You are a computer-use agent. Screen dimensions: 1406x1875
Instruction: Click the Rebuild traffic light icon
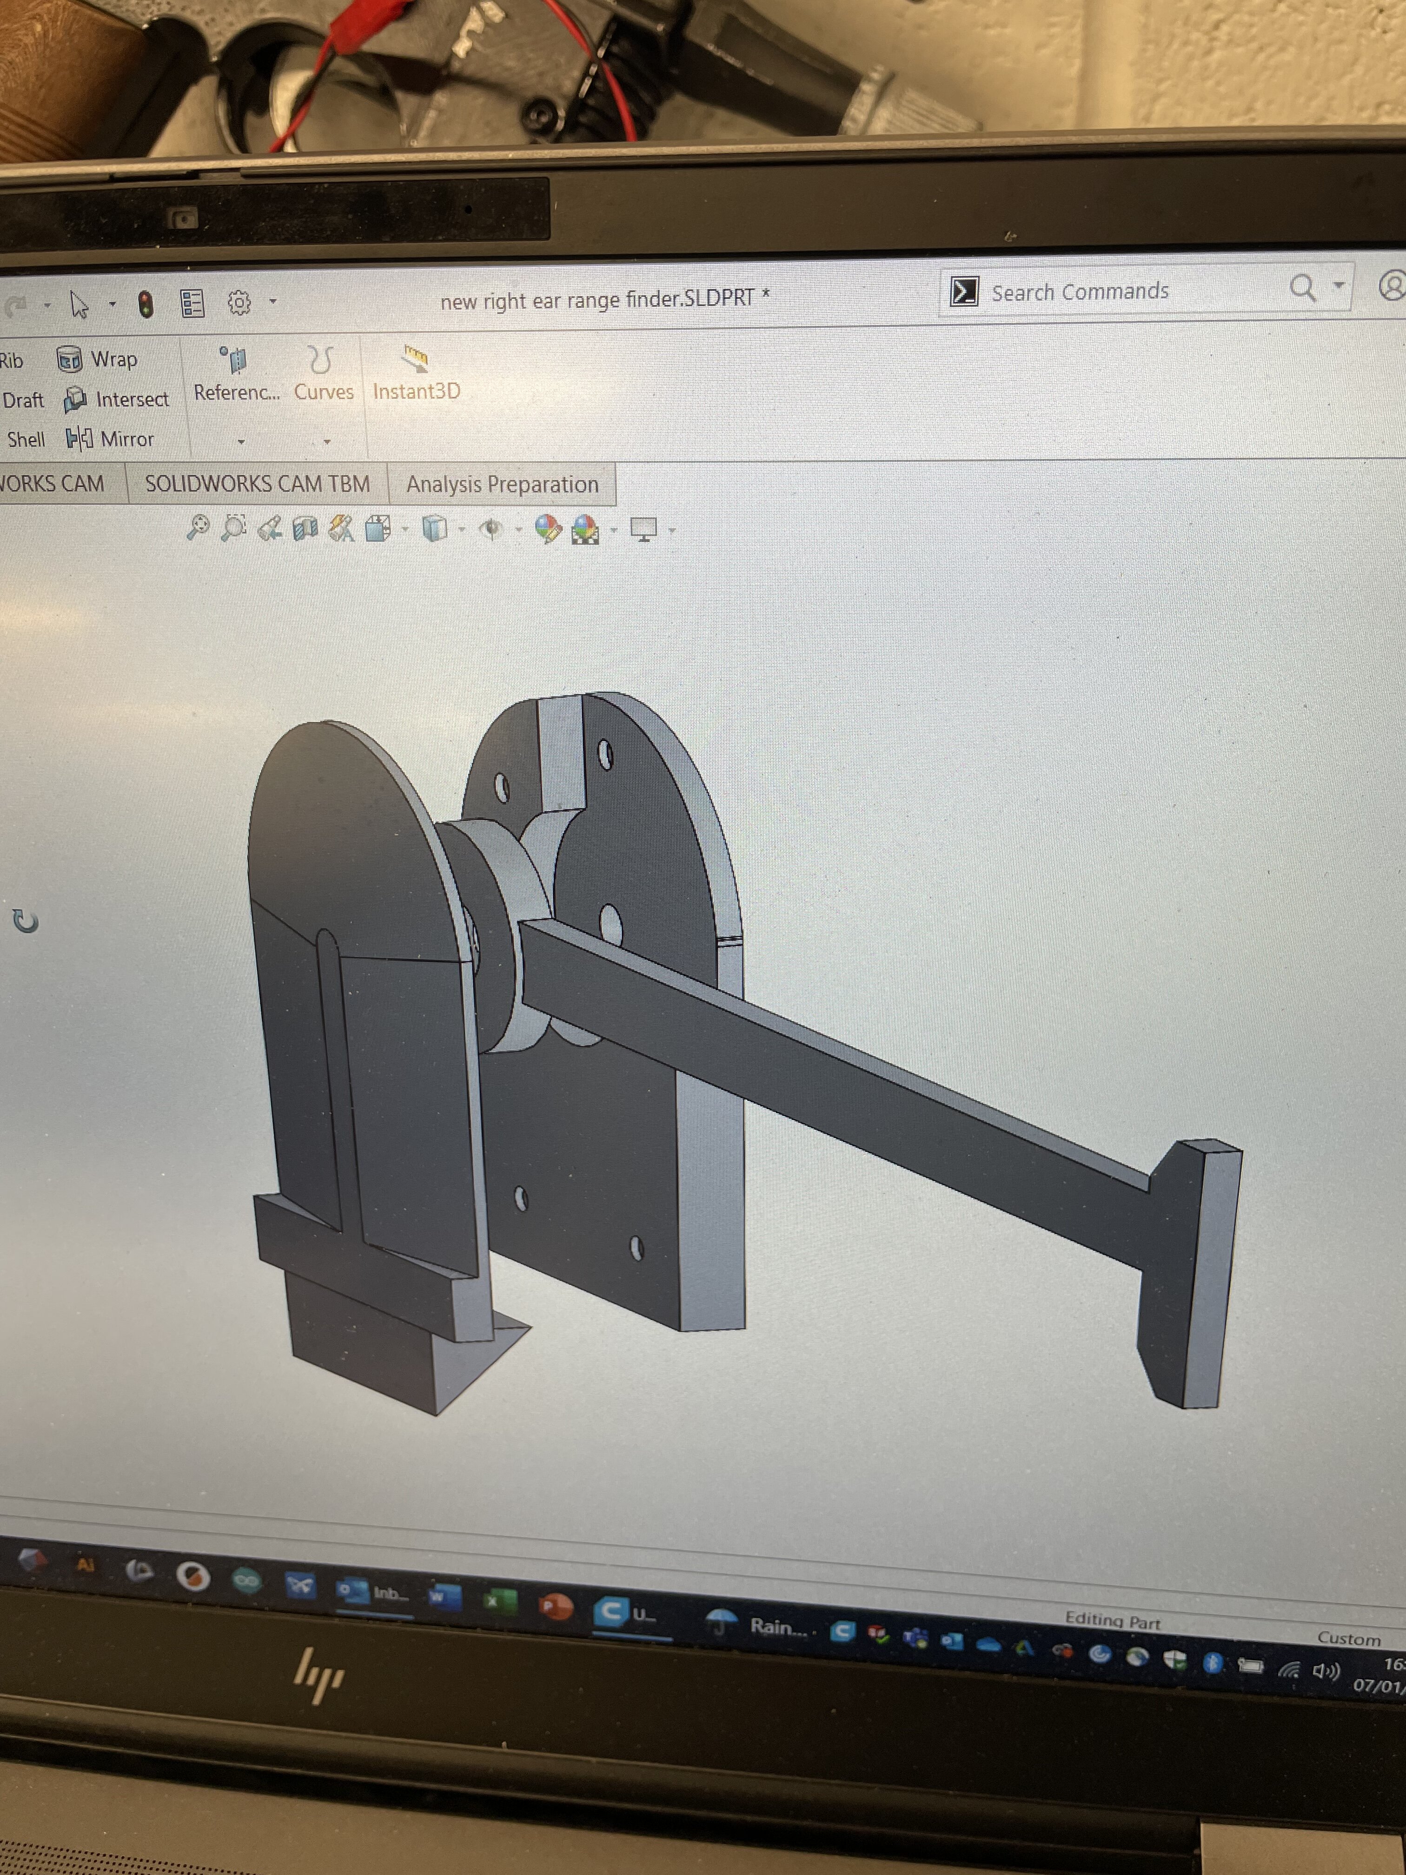(146, 304)
